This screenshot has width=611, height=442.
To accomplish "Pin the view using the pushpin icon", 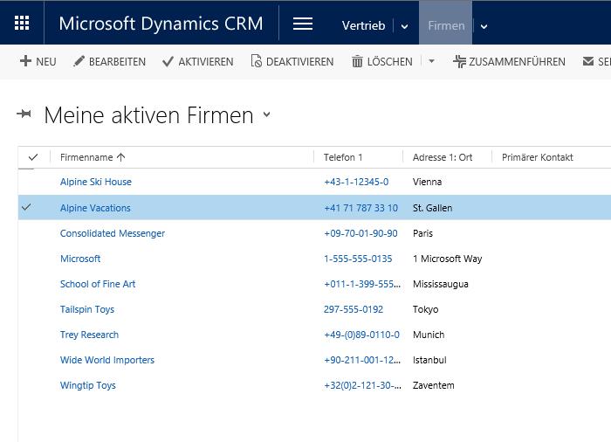I will pyautogui.click(x=24, y=115).
